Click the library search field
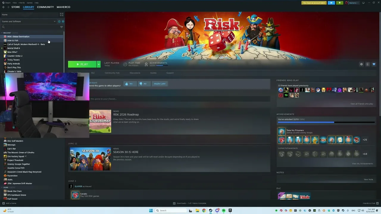381x214 pixels. 31,27
